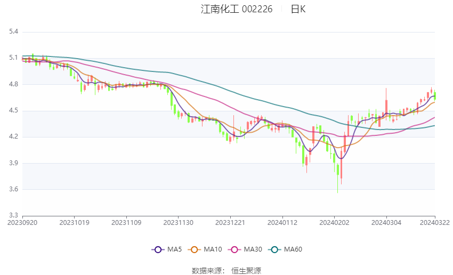Image resolution: width=453 pixels, height=275 pixels.
Task: Click the 20240322 end date label
Action: [435, 222]
